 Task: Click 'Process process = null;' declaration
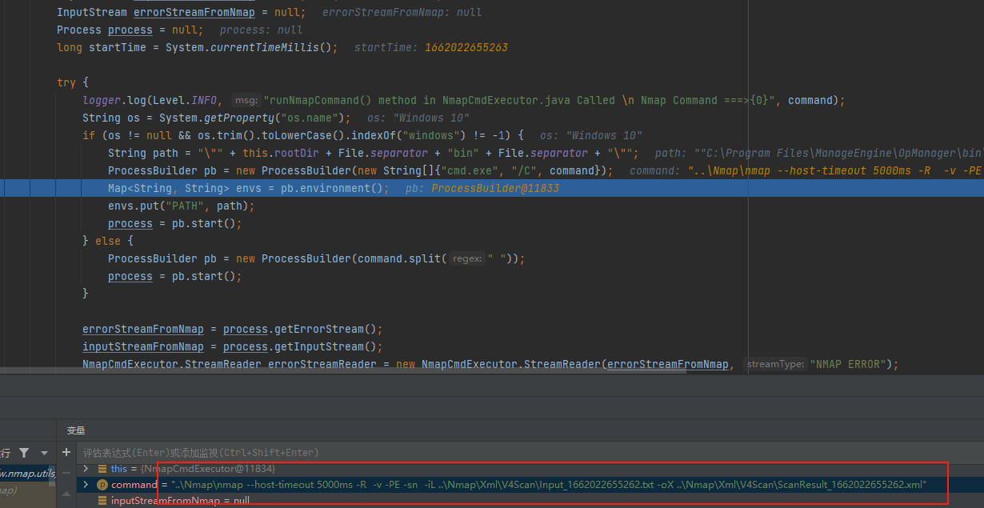tap(129, 30)
